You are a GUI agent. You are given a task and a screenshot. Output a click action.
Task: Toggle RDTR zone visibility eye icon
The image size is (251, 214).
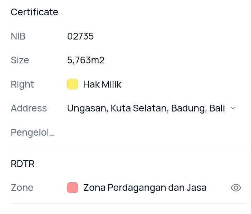(x=236, y=188)
